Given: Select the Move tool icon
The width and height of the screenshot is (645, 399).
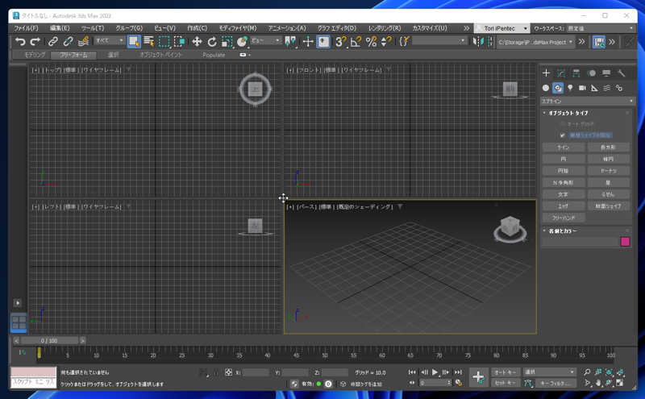Looking at the screenshot, I should click(x=197, y=42).
